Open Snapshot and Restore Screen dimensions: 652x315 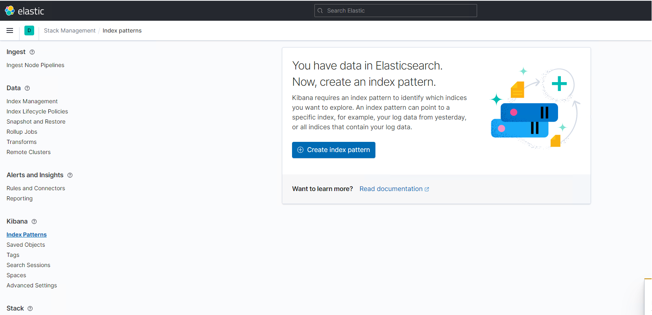click(x=36, y=122)
